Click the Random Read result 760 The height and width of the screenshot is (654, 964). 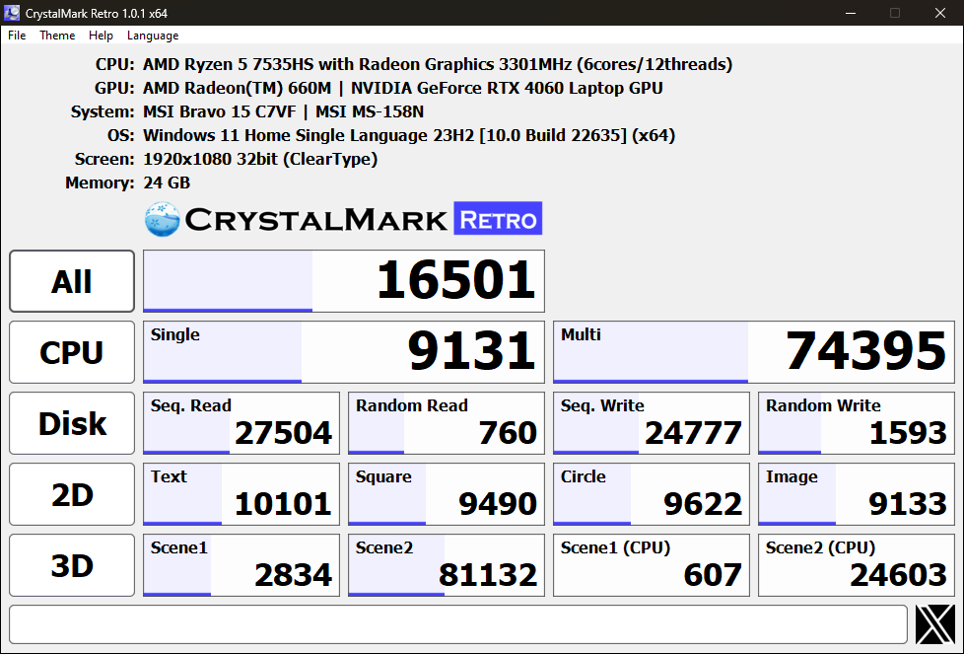[x=447, y=423]
